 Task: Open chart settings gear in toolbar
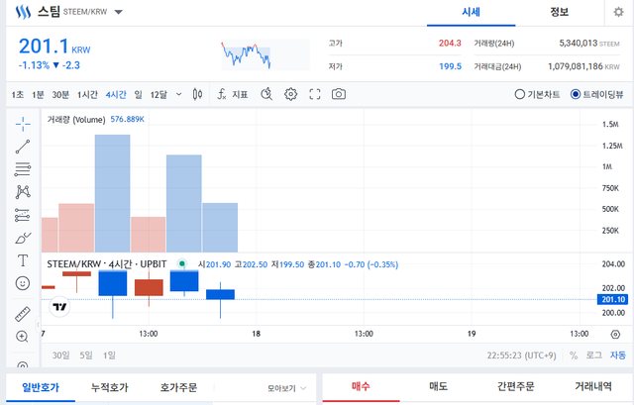pyautogui.click(x=290, y=94)
